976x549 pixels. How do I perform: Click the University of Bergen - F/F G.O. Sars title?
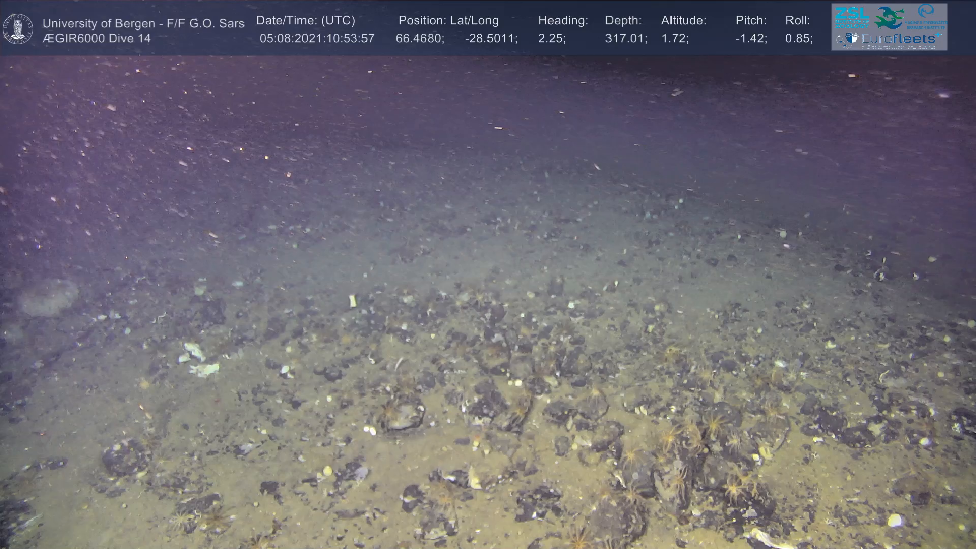[x=143, y=23]
